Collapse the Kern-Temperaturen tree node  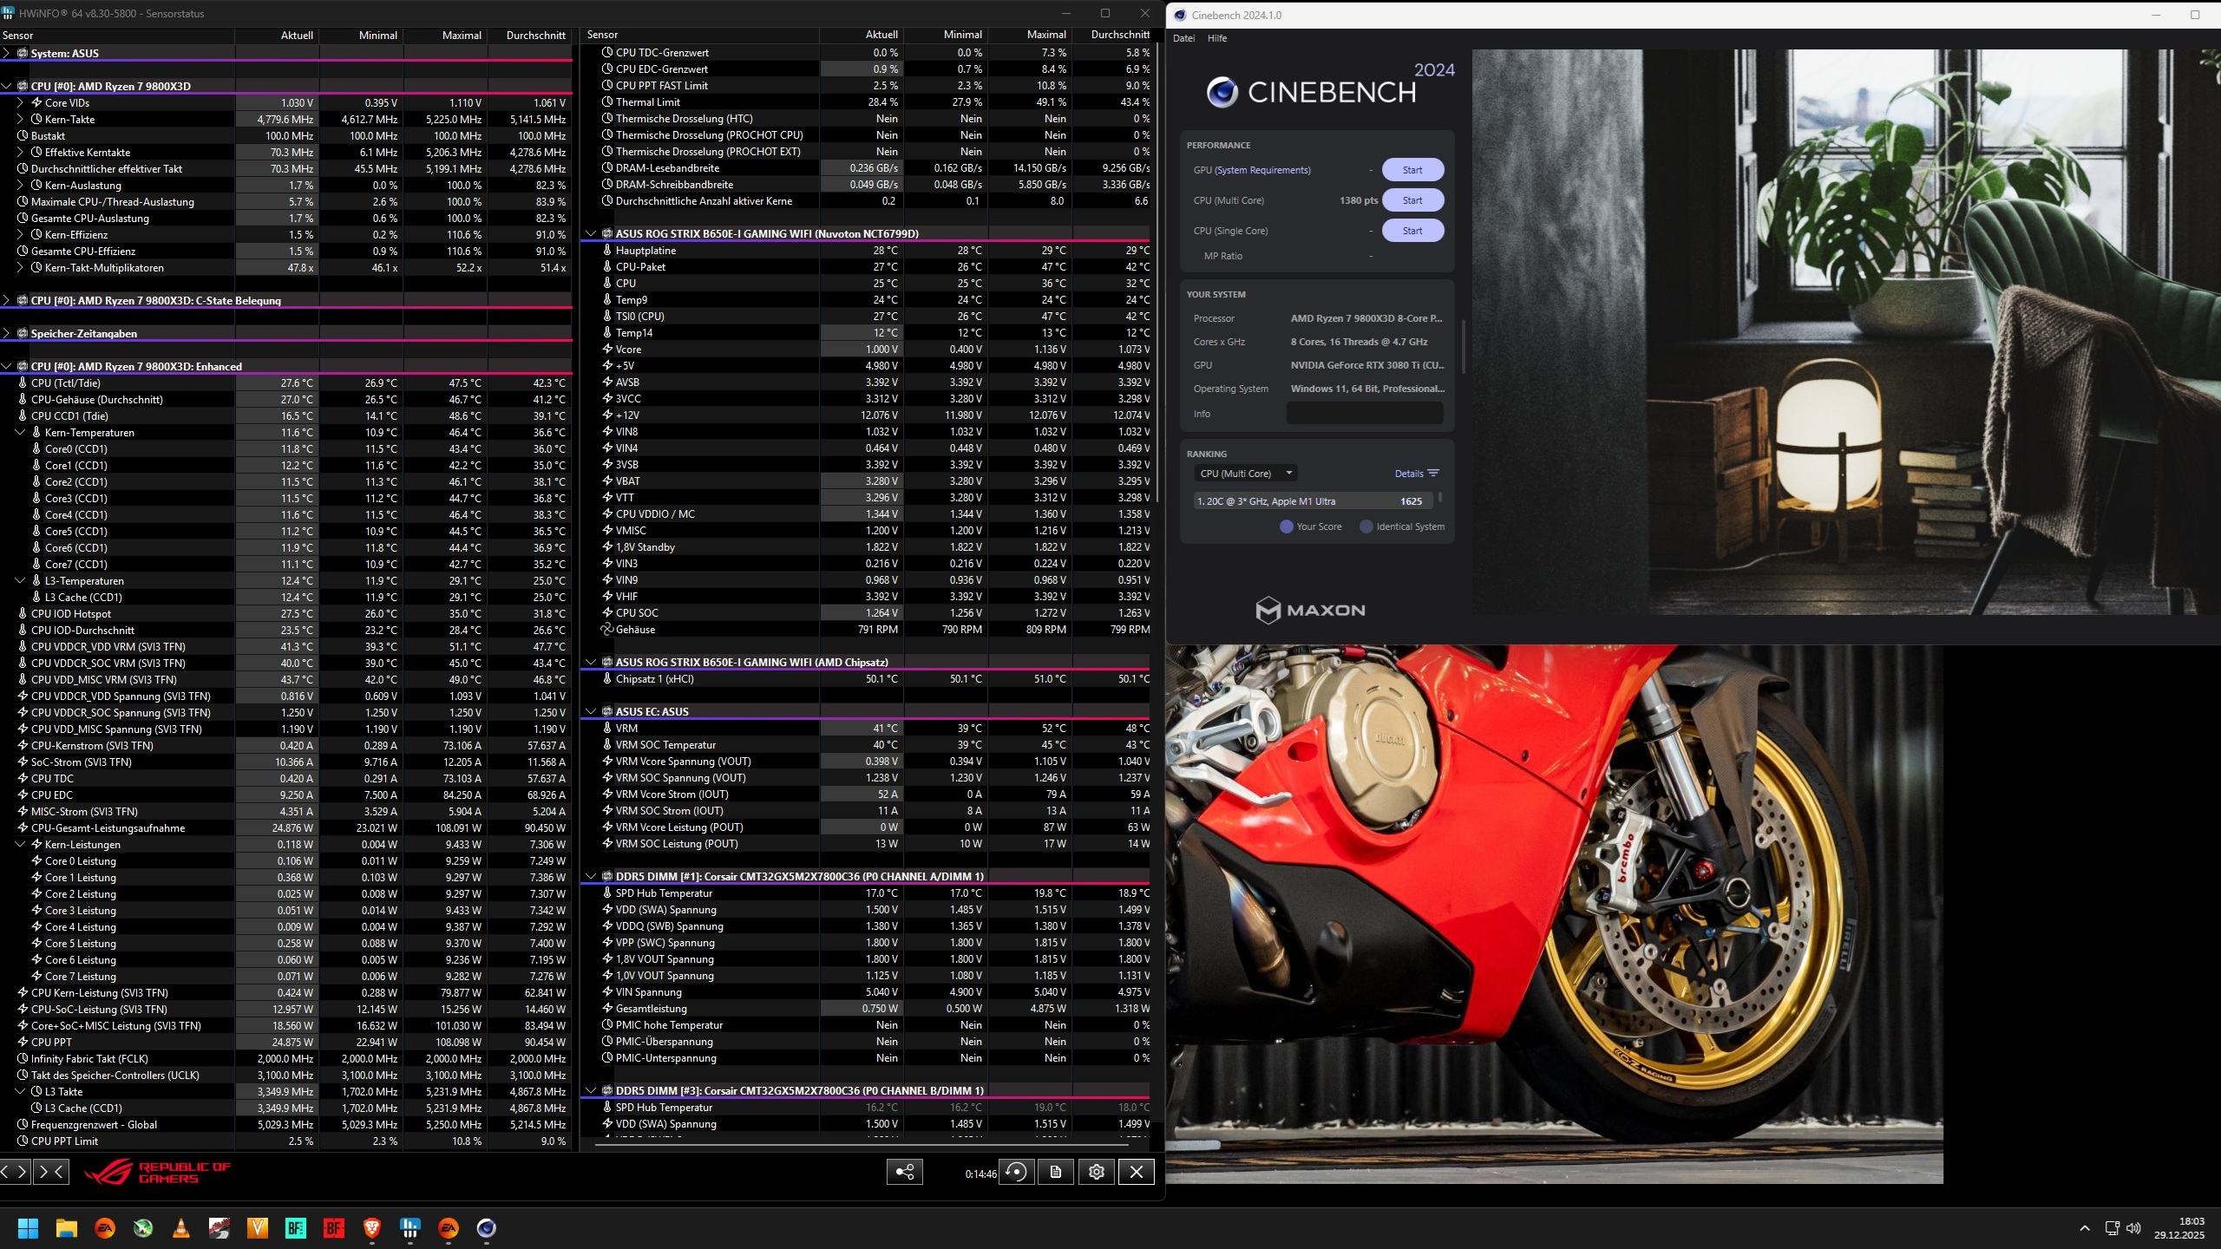(21, 432)
